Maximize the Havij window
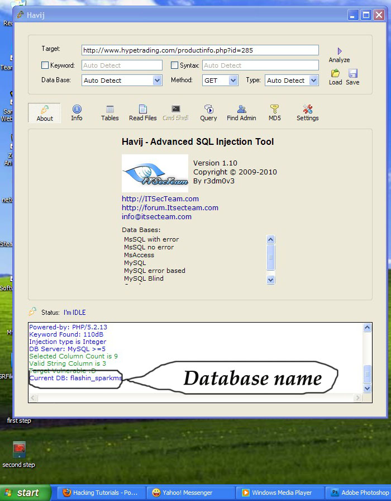This screenshot has width=391, height=501. (x=366, y=15)
